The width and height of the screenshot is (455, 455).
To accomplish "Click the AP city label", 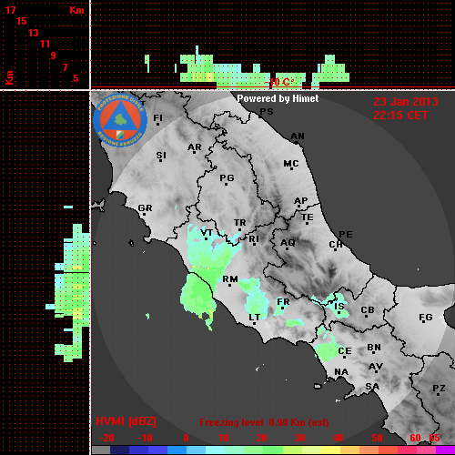I will [x=301, y=201].
